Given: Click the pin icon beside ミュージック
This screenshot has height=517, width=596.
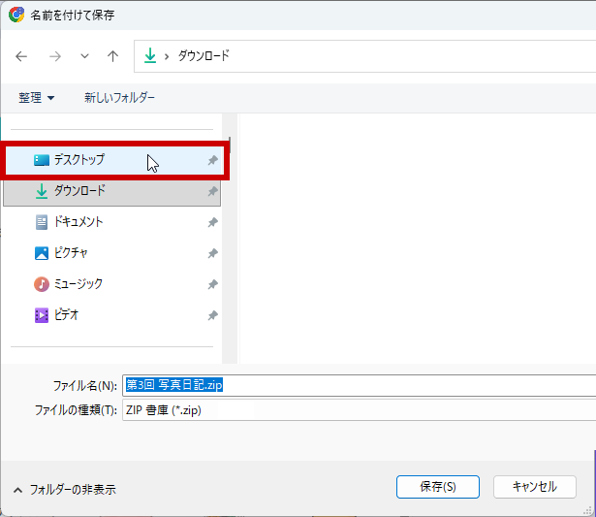Looking at the screenshot, I should tap(212, 284).
